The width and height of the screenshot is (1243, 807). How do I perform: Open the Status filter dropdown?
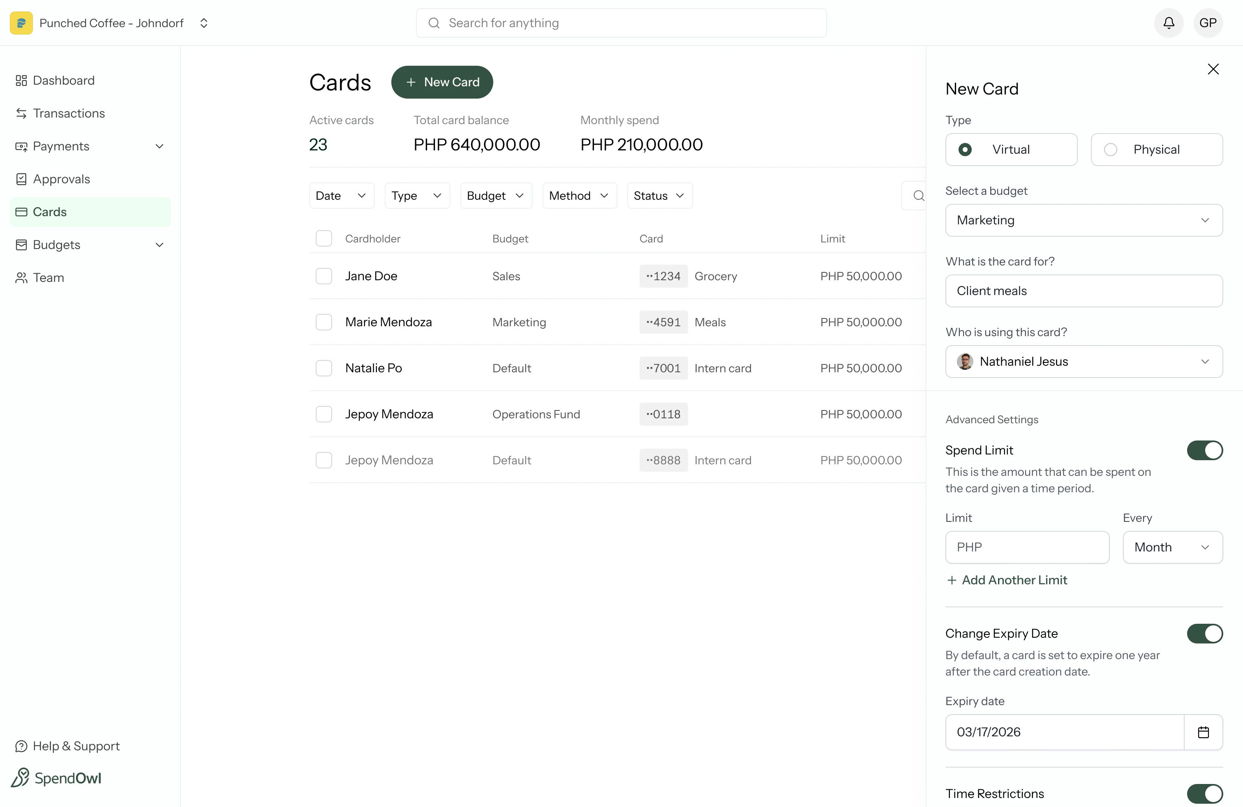659,195
